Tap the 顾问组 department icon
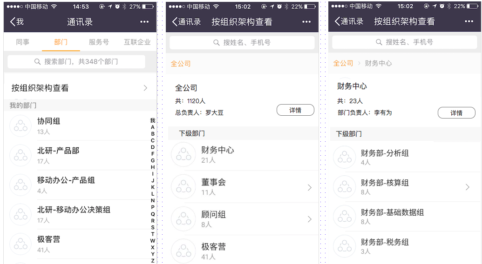The height and width of the screenshot is (264, 482). [x=183, y=219]
